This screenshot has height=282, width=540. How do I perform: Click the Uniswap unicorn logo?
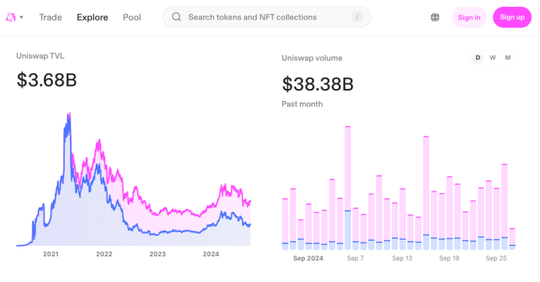(11, 17)
